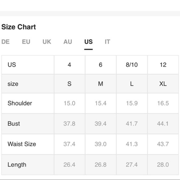The width and height of the screenshot is (180, 180).
Task: Select the US size 6 cell
Action: (x=101, y=65)
